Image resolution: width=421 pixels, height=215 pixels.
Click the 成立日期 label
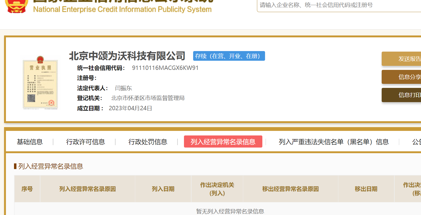point(90,108)
